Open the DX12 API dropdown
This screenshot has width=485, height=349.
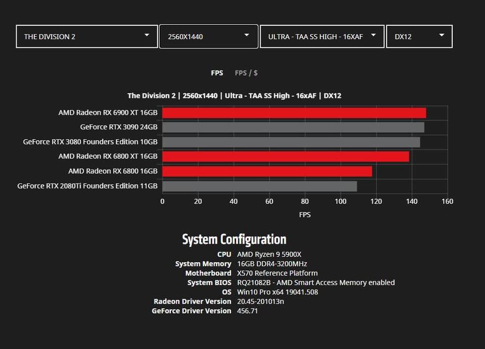click(x=419, y=36)
